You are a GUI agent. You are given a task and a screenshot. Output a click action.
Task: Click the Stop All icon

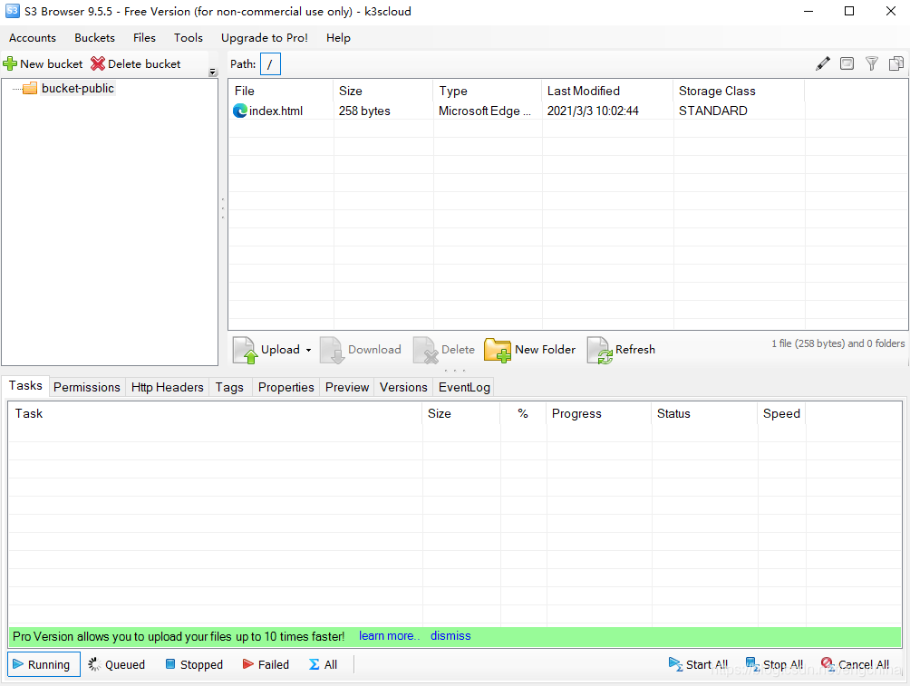pyautogui.click(x=752, y=664)
